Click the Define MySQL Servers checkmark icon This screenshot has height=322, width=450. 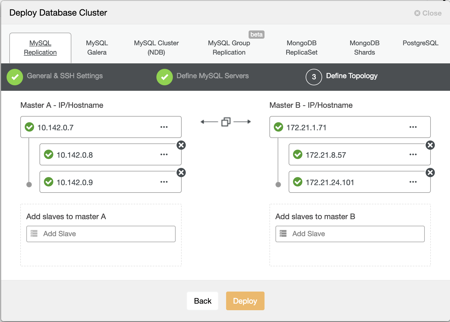tap(165, 77)
